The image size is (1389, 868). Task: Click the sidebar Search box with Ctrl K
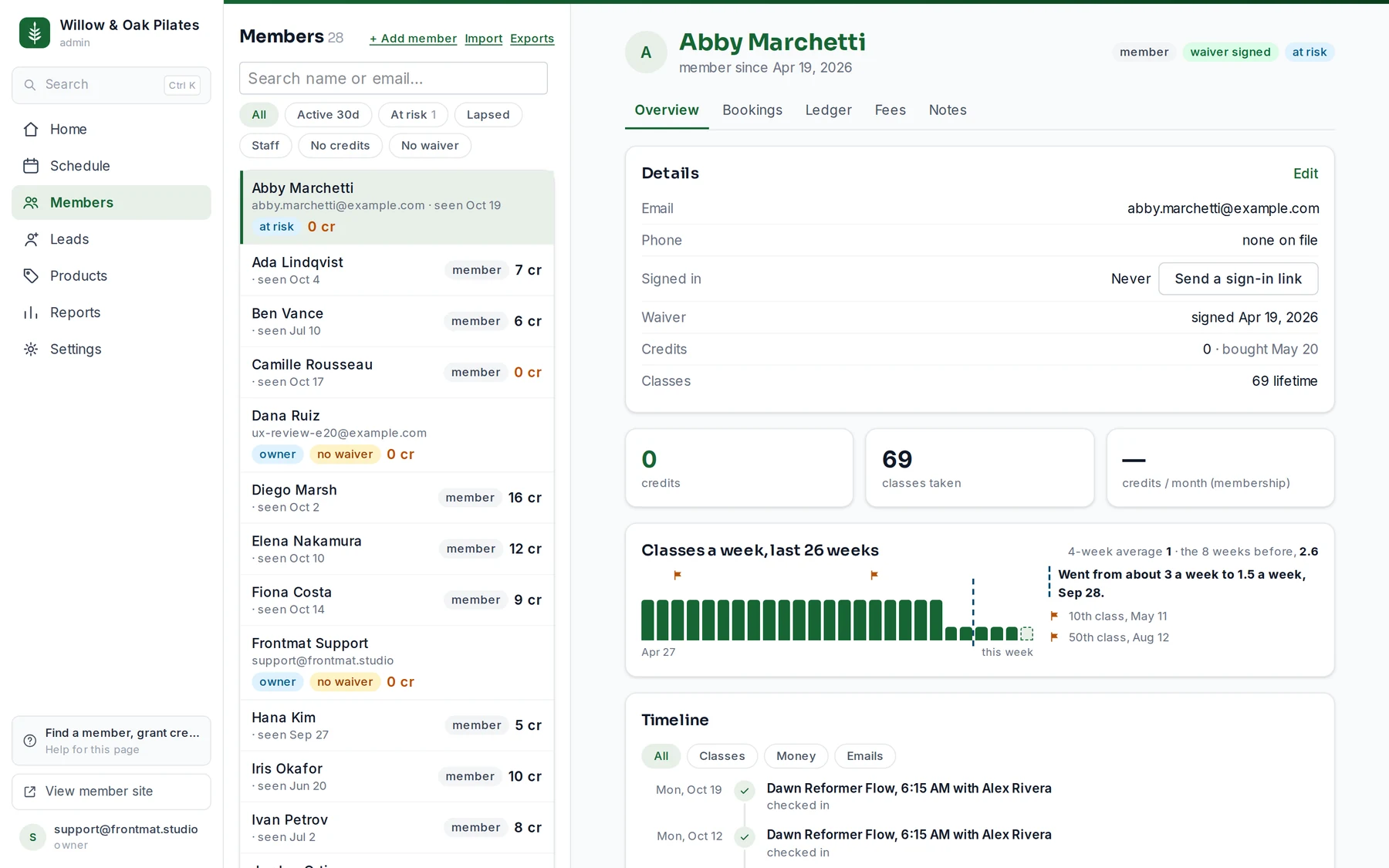(111, 85)
